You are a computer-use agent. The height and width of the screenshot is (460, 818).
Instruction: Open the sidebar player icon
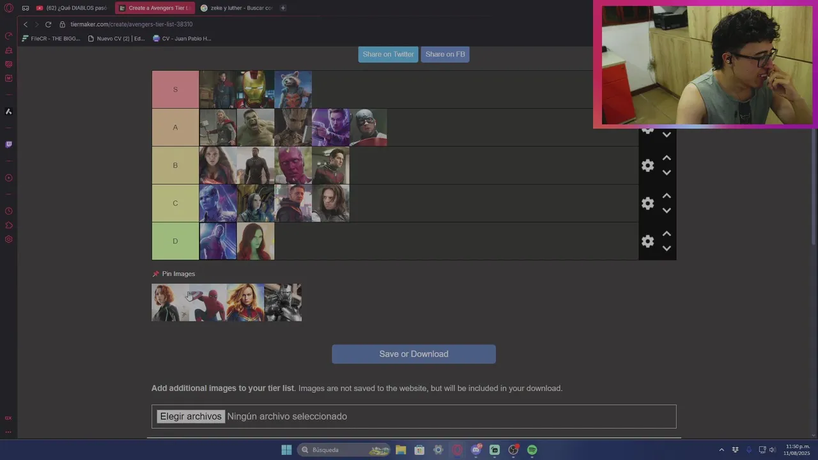pyautogui.click(x=8, y=178)
